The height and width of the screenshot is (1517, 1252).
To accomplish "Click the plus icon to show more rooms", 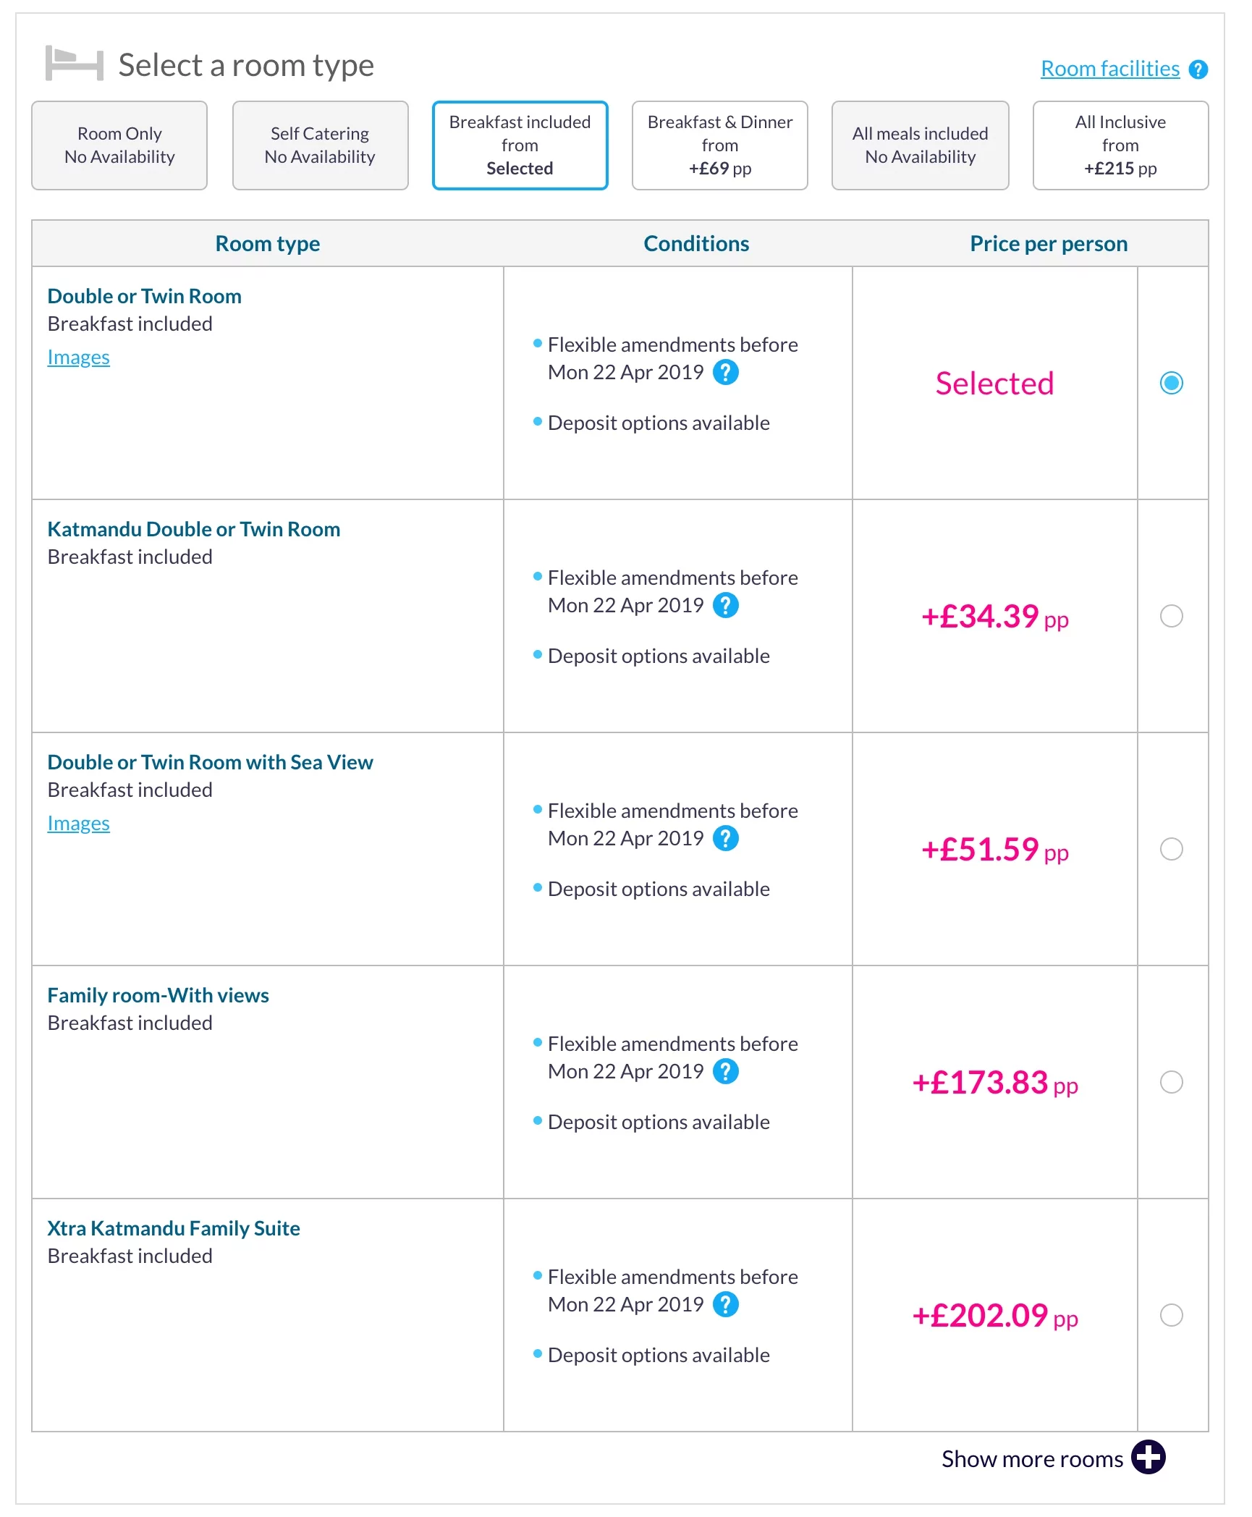I will tap(1149, 1458).
